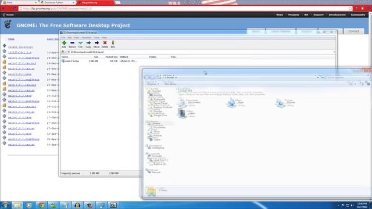Click the Info icon in 7-Zip toolbar

(113, 42)
